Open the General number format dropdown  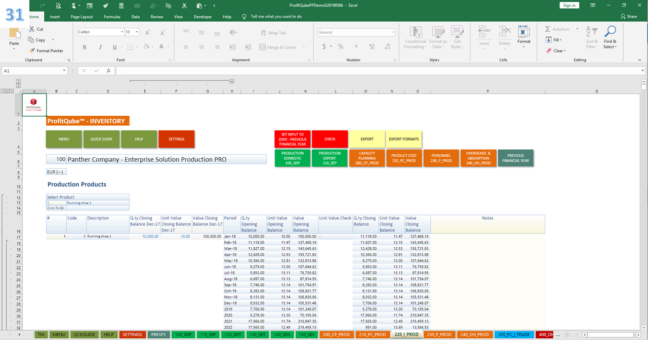pos(392,32)
